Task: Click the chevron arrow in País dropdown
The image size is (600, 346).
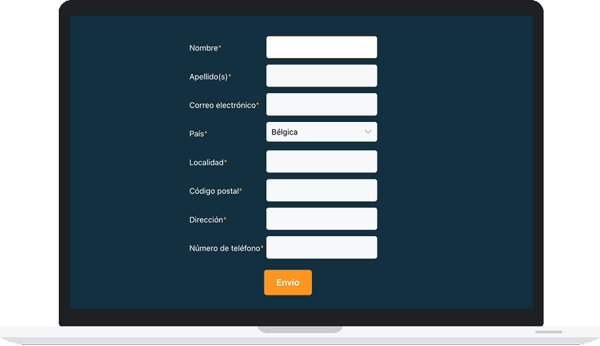Action: pos(368,132)
